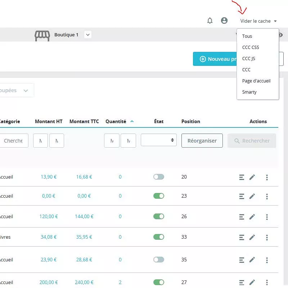Sort by État column header
This screenshot has width=288, height=288.
point(159,121)
